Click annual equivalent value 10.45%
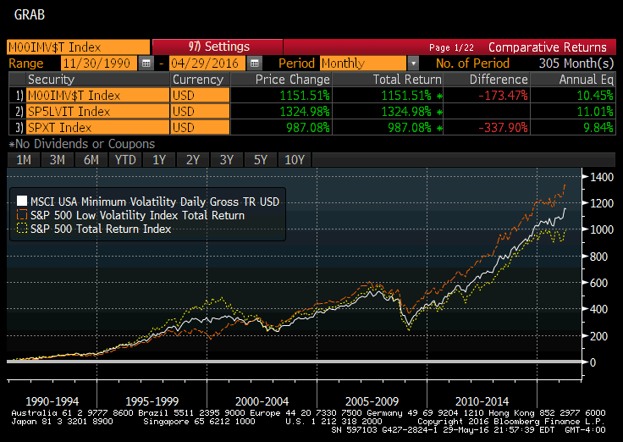Image resolution: width=623 pixels, height=442 pixels. click(x=595, y=96)
